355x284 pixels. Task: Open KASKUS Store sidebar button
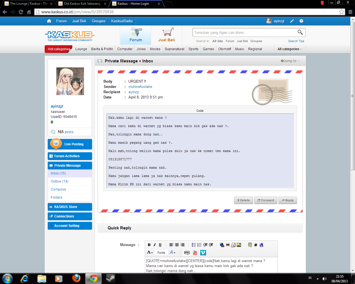point(70,207)
